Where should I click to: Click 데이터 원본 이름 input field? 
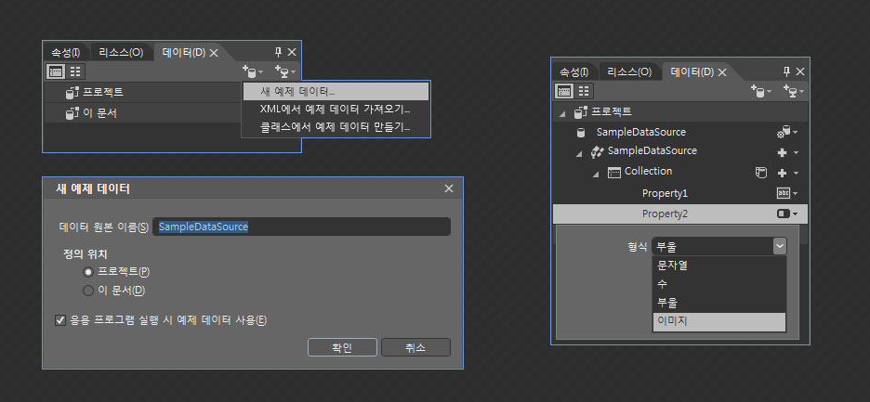(301, 227)
